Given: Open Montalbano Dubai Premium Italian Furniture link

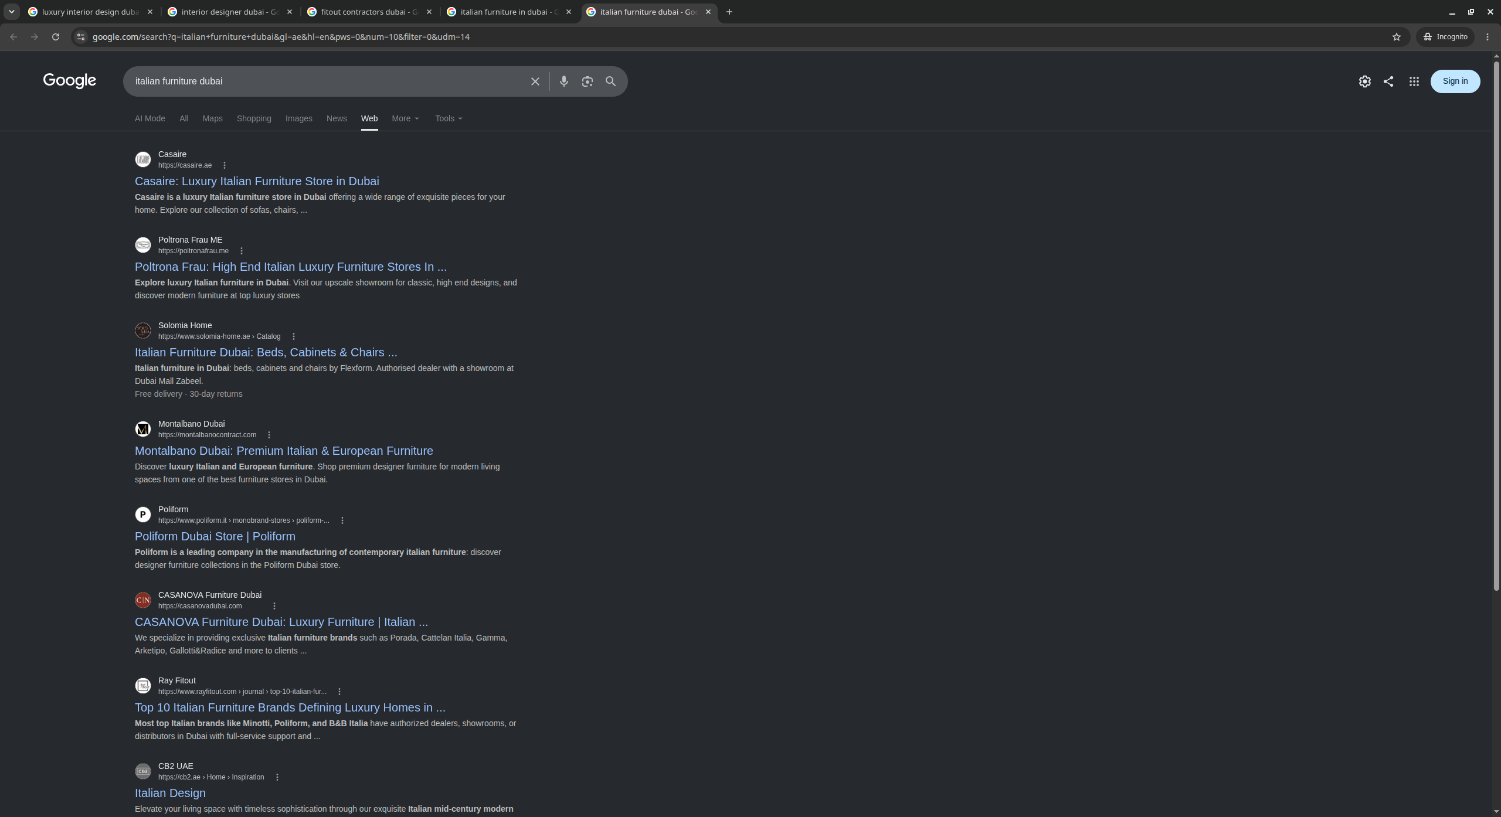Looking at the screenshot, I should point(284,451).
